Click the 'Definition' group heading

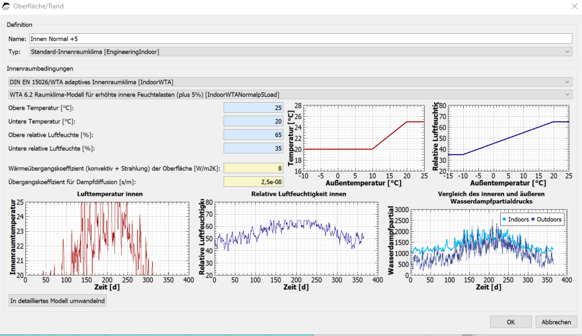19,25
